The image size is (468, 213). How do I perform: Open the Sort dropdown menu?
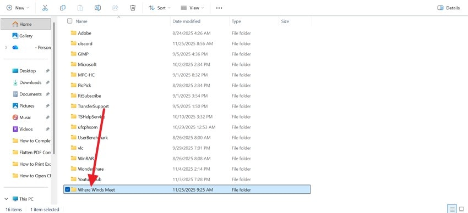point(159,8)
